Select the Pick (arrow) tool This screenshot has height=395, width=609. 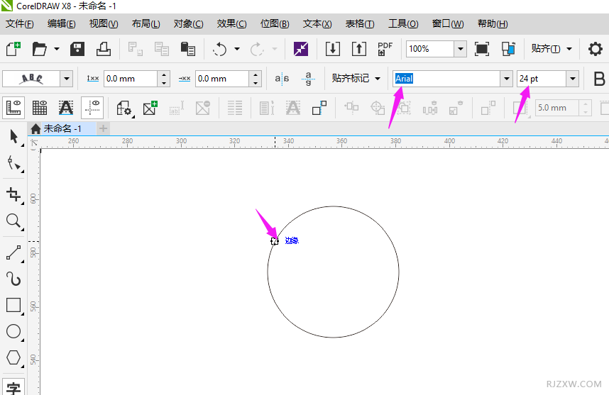[x=13, y=137]
